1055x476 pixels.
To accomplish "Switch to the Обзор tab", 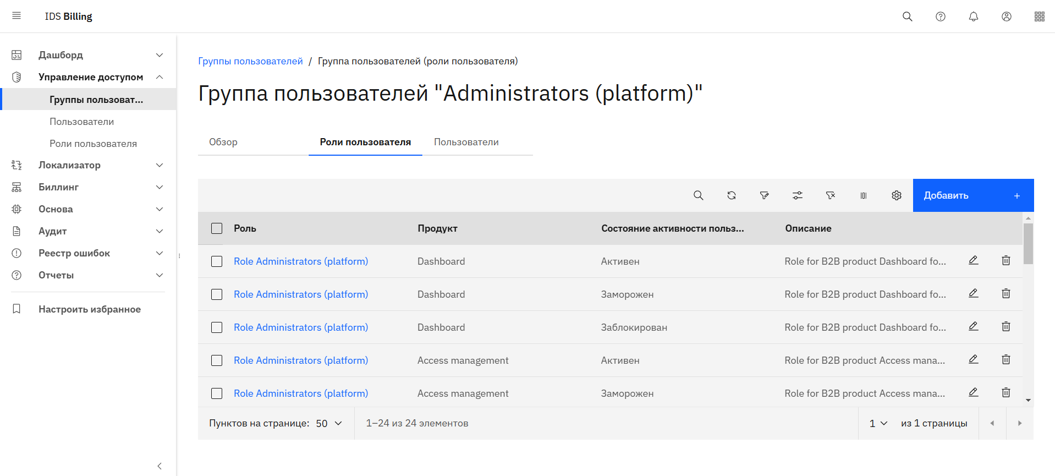I will [223, 142].
